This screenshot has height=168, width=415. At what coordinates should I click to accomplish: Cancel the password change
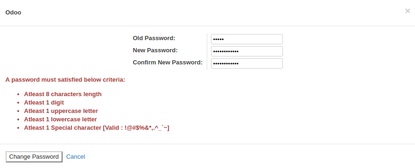(76, 157)
